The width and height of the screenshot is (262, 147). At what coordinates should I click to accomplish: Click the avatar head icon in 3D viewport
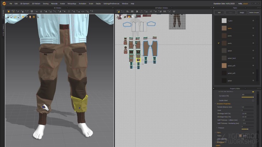(30, 17)
